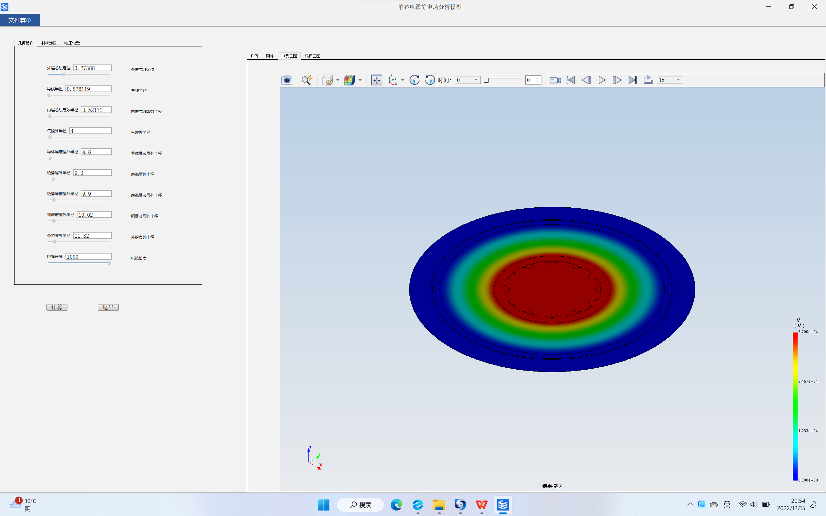The height and width of the screenshot is (516, 826).
Task: Rotate view clockwise icon
Action: [x=414, y=80]
